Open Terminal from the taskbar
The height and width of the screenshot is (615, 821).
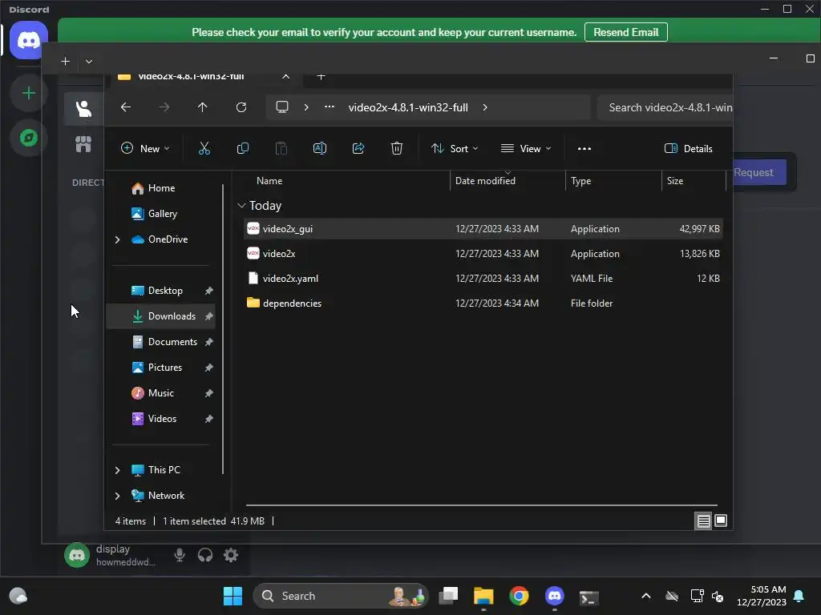[x=589, y=597]
